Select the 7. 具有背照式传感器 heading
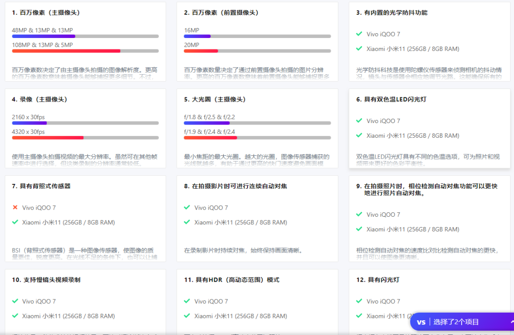 [x=41, y=186]
